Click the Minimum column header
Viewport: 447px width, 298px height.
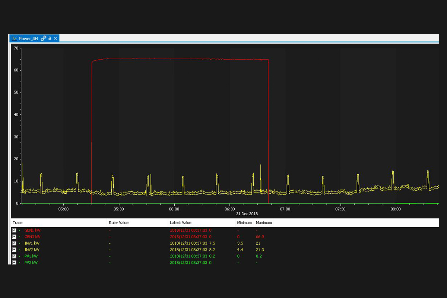point(244,223)
